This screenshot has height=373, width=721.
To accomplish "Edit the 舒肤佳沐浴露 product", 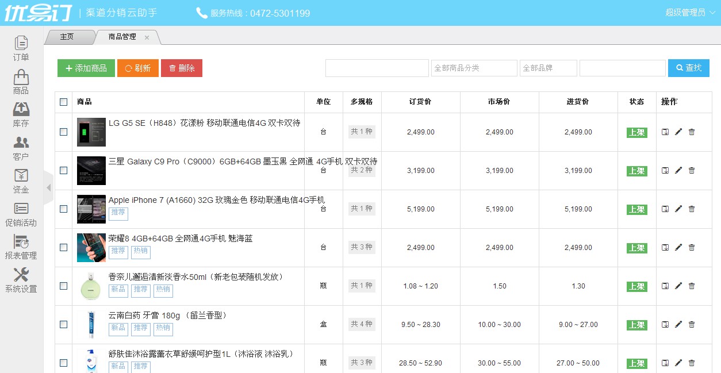I will 678,363.
